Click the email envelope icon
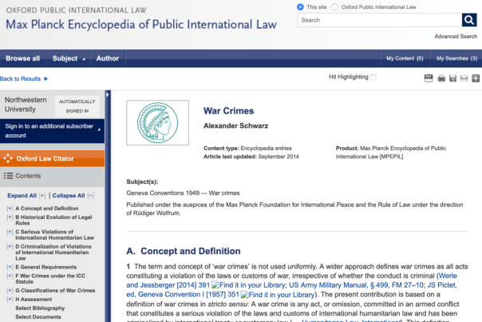482x322 pixels. 464,78
